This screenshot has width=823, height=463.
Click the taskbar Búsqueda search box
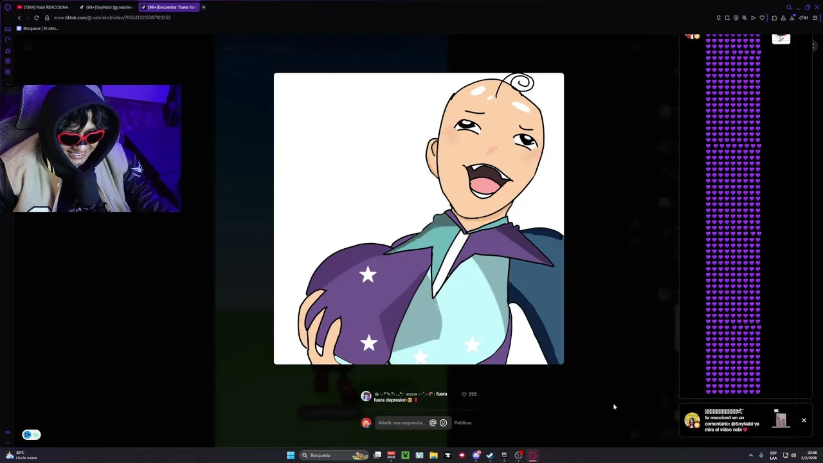click(335, 455)
